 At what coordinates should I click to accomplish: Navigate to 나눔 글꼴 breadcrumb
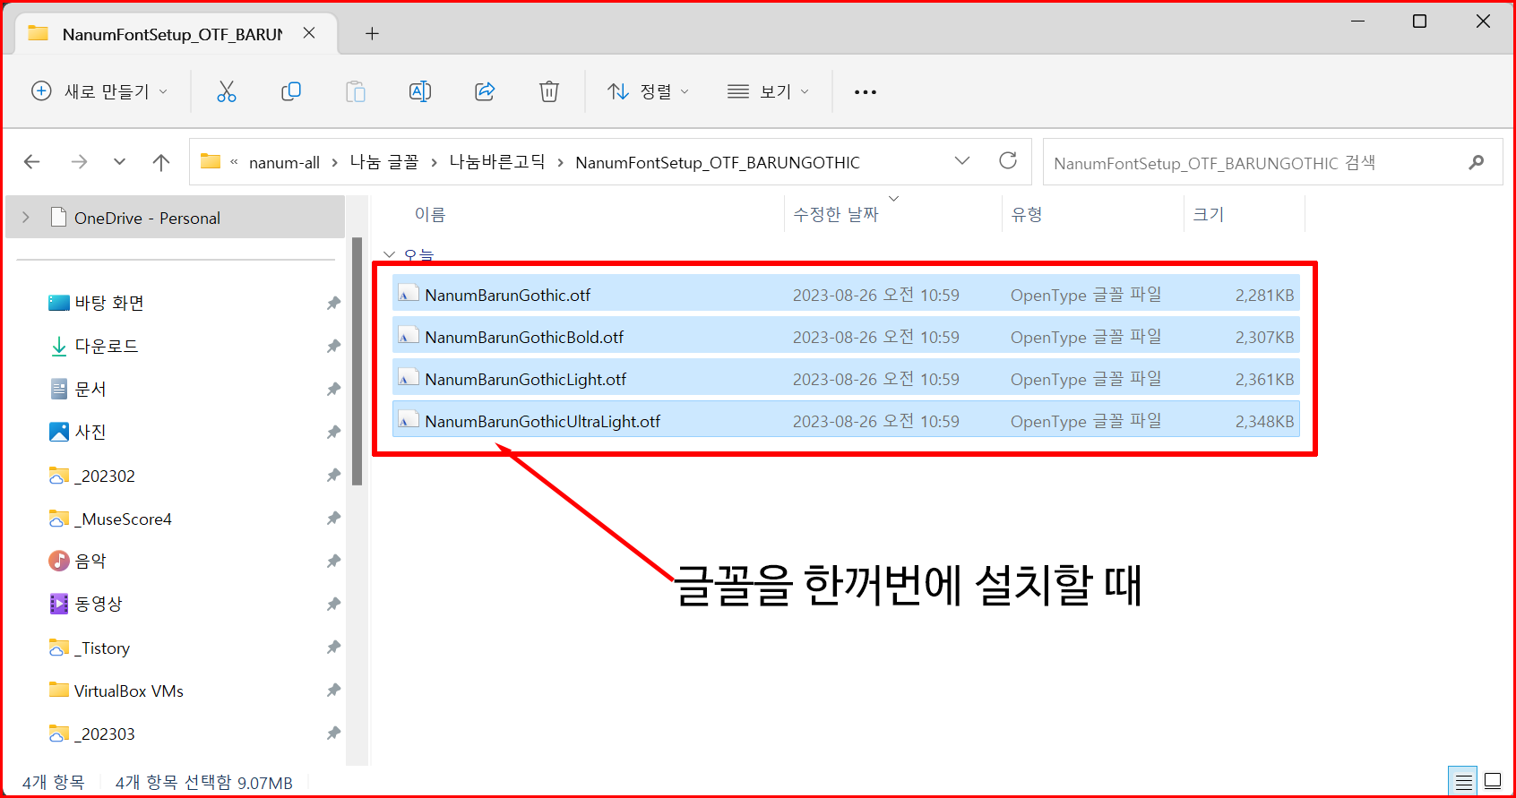(x=384, y=162)
